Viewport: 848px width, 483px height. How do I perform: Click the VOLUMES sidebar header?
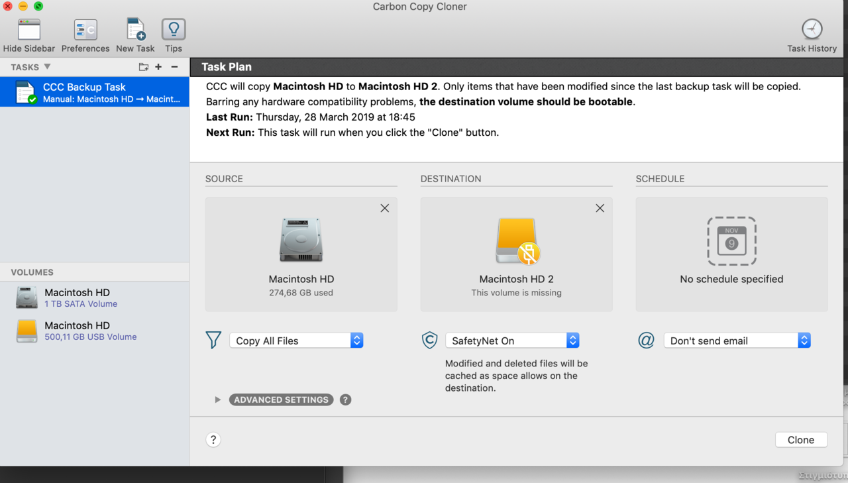tap(32, 272)
